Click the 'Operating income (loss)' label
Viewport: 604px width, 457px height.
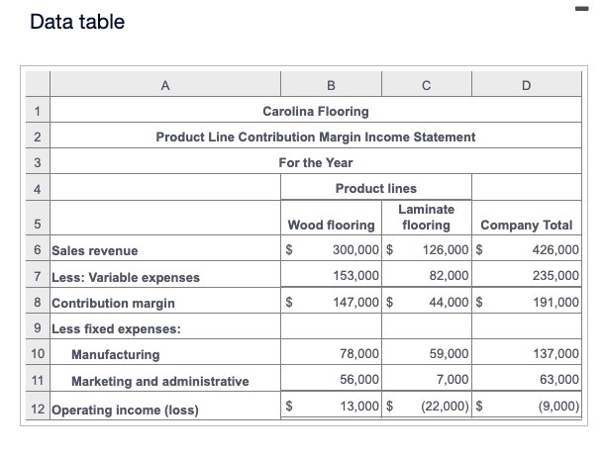click(125, 410)
